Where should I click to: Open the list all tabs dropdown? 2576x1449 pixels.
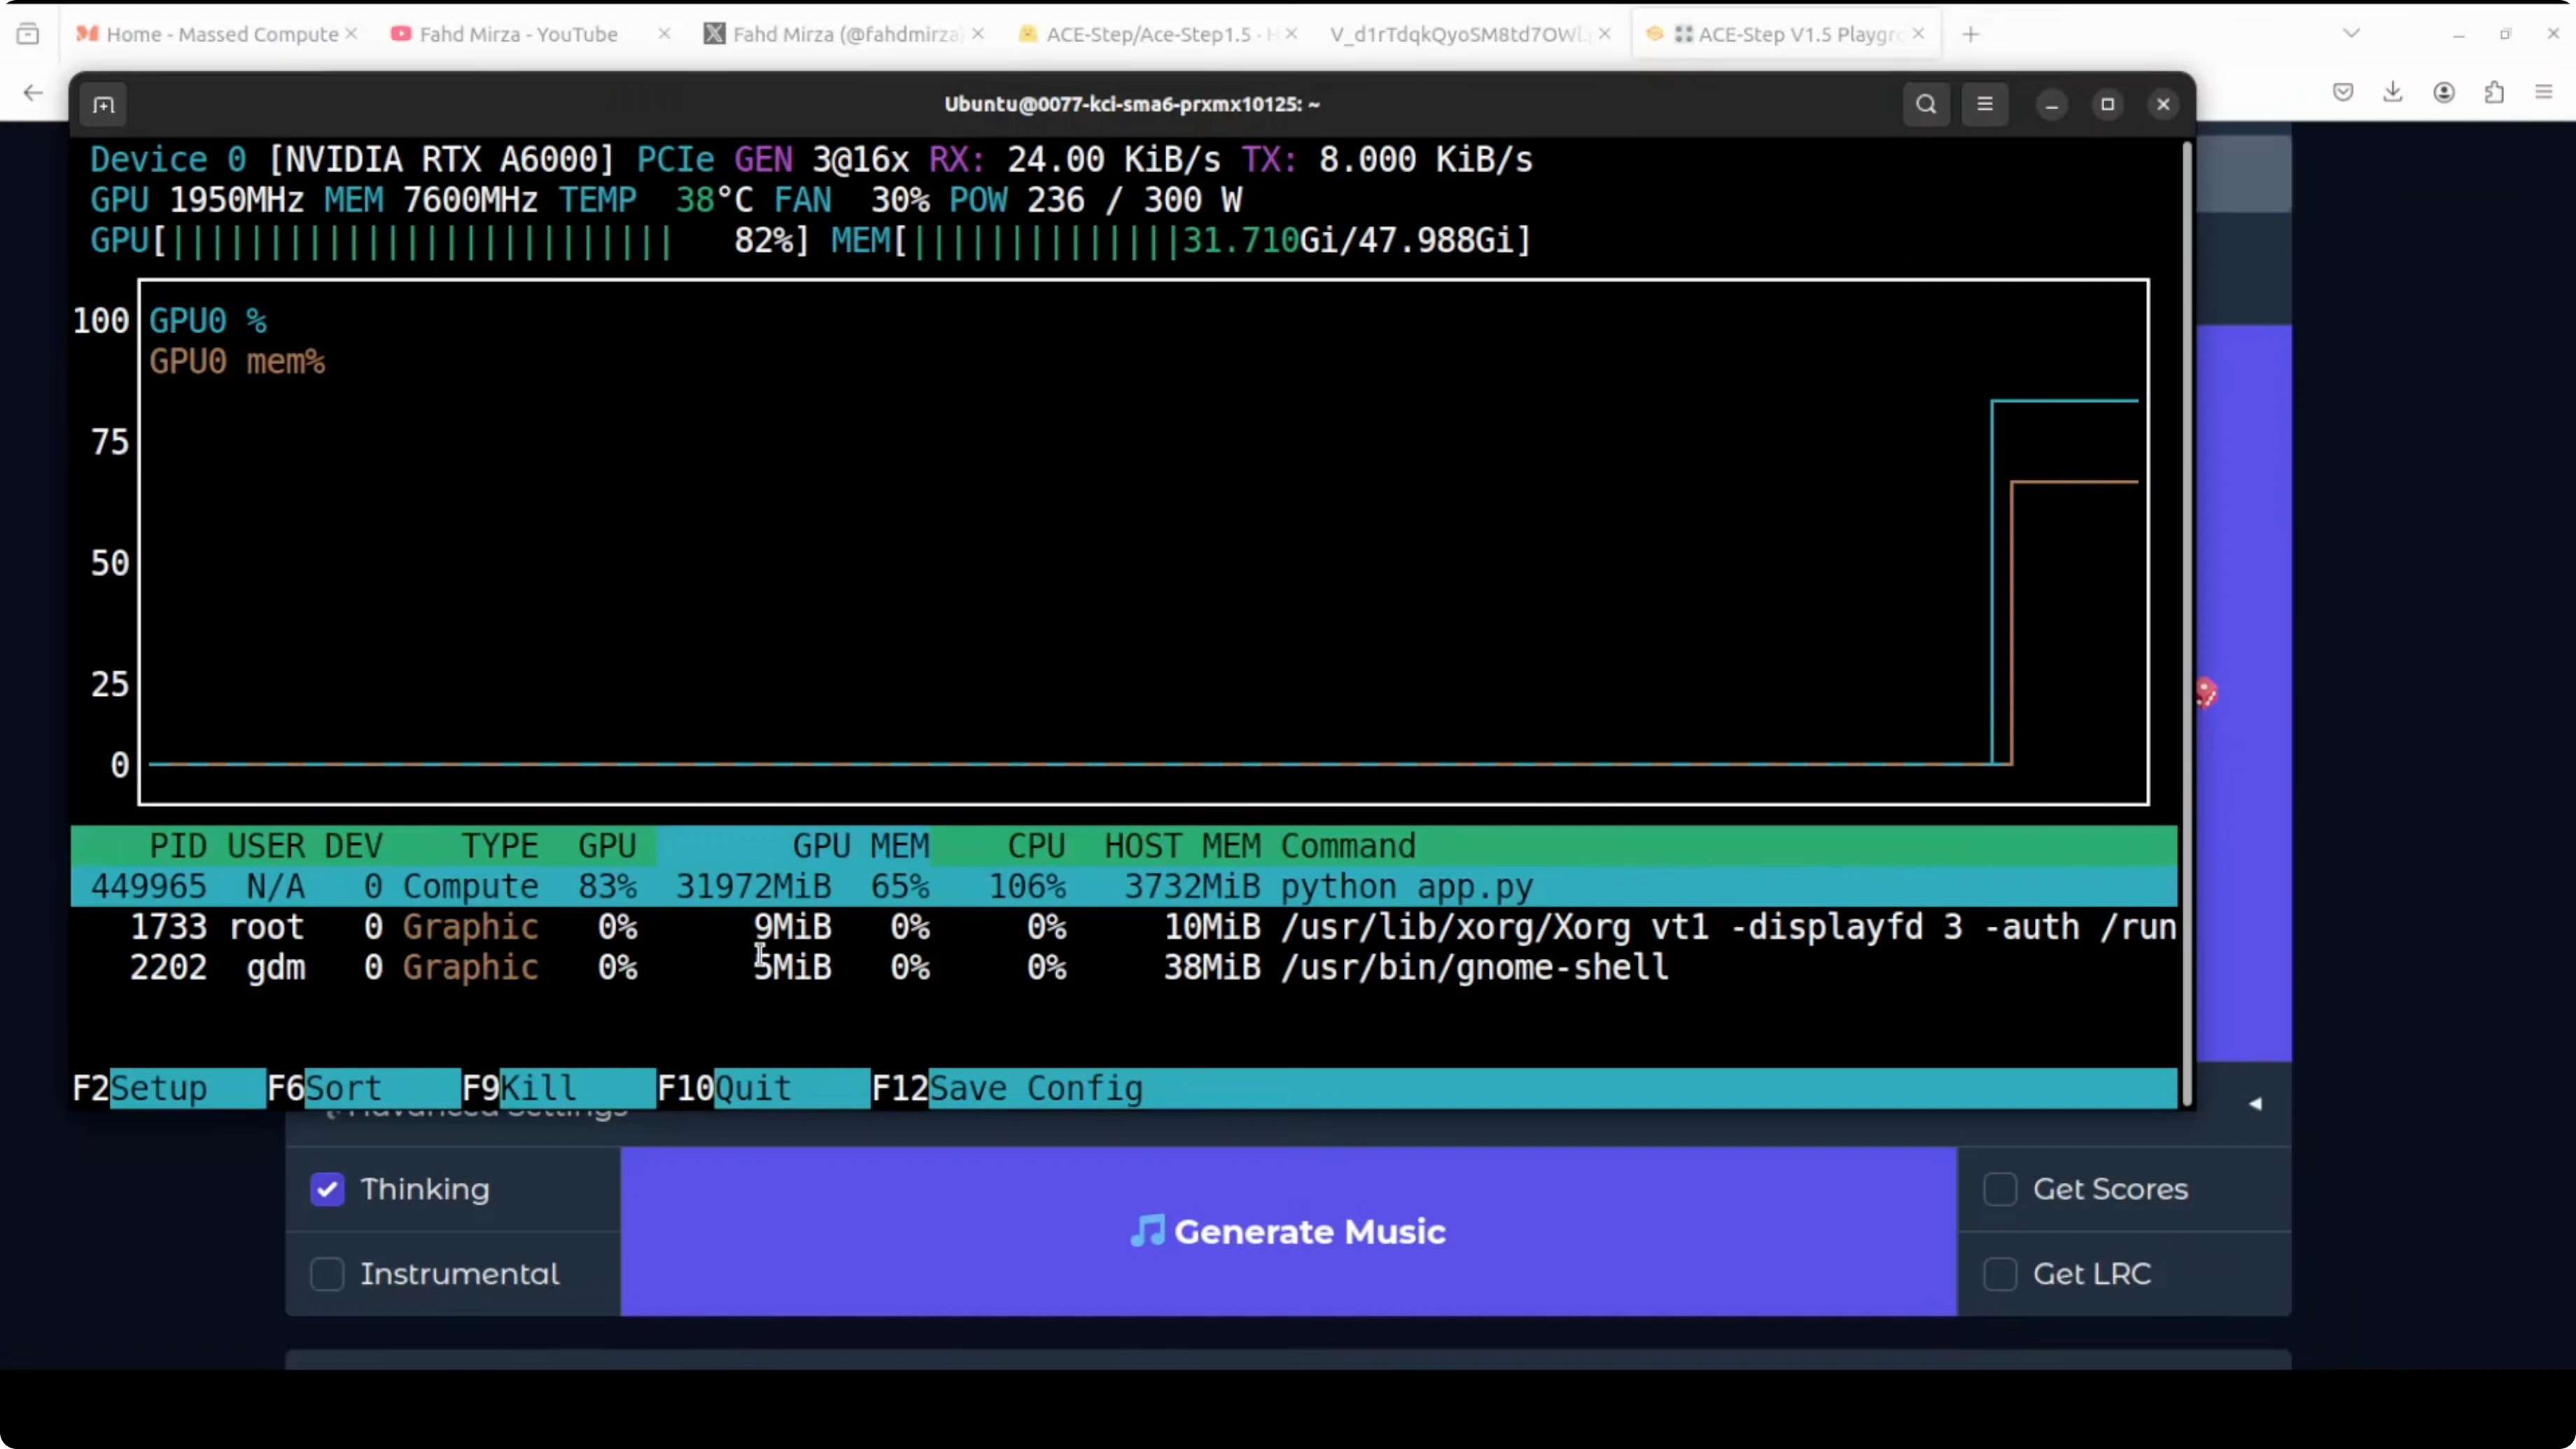(x=2351, y=34)
